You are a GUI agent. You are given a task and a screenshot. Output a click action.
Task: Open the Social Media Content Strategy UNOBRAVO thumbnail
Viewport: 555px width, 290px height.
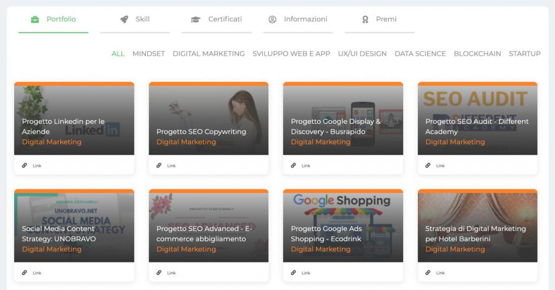pyautogui.click(x=74, y=226)
